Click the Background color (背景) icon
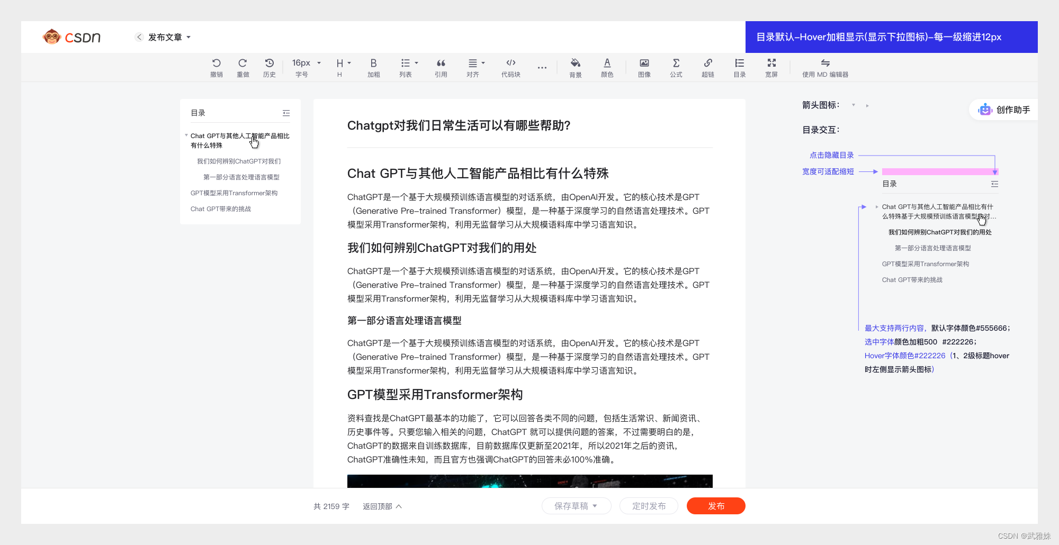The image size is (1059, 545). [x=575, y=63]
